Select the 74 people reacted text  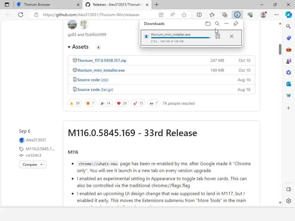click(178, 103)
